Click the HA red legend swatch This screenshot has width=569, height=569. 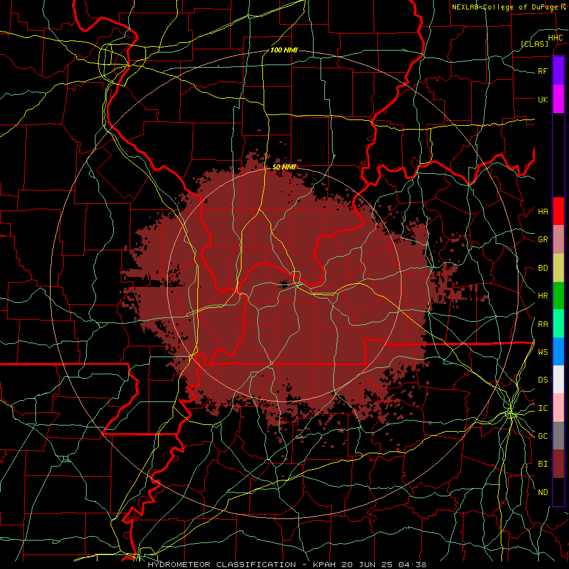coord(558,211)
